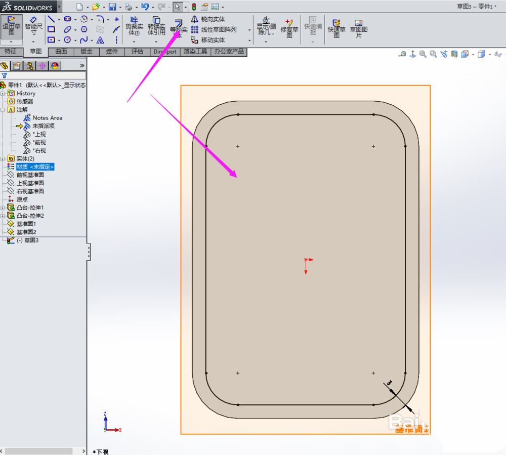The width and height of the screenshot is (506, 455).
Task: Click the Undo arrow icon
Action: 145,7
